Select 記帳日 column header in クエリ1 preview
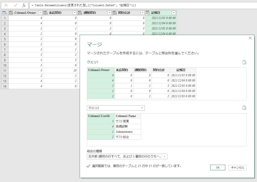The height and width of the screenshot is (182, 257). click(183, 70)
